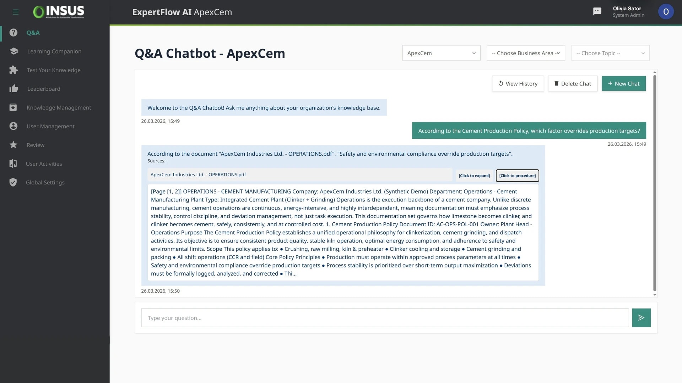
Task: Click the Delete Chat button
Action: [573, 84]
